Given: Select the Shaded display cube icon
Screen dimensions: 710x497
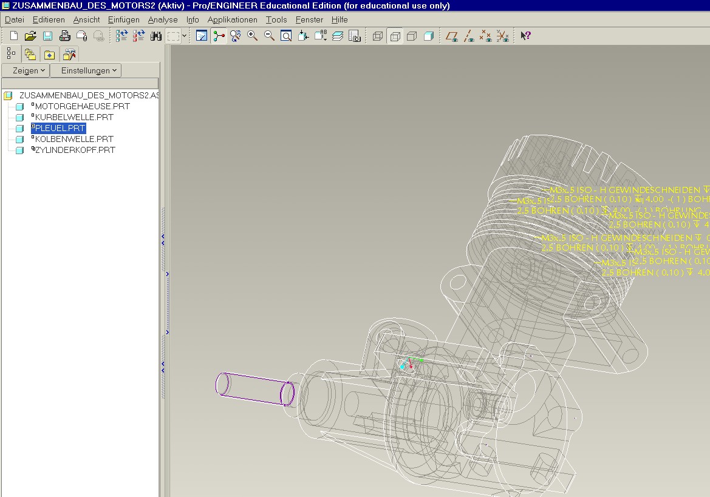Looking at the screenshot, I should pos(429,36).
